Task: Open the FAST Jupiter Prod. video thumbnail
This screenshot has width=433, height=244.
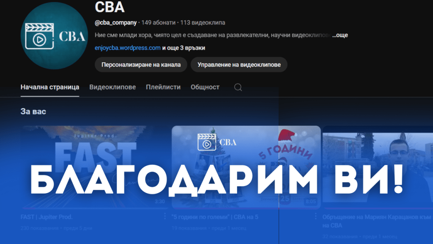Action: [95, 167]
